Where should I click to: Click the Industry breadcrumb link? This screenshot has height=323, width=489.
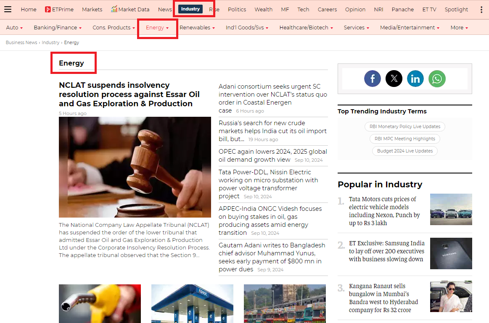[x=50, y=42]
